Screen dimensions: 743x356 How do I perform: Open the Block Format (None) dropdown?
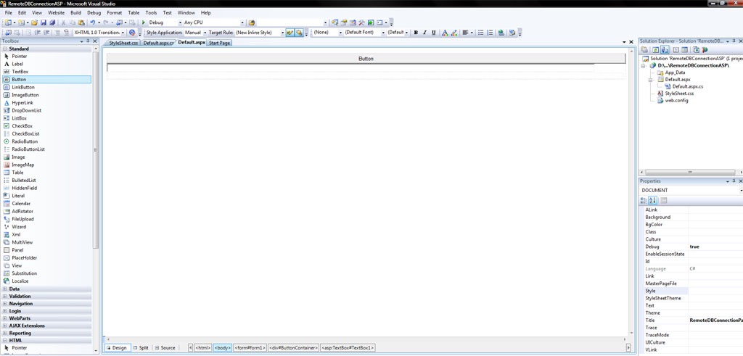point(341,33)
